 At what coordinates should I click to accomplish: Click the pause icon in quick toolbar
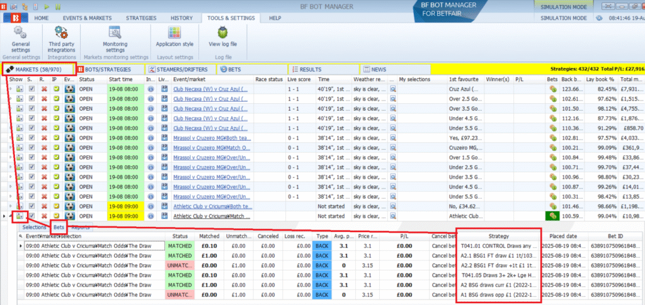click(x=57, y=6)
